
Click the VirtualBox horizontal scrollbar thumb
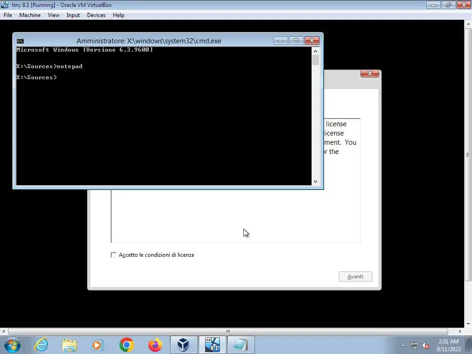[x=228, y=331]
